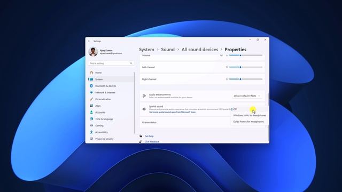Click the Give feedback link

point(152,141)
